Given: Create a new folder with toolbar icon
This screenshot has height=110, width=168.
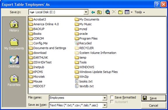Looking at the screenshot, I should coord(120,12).
